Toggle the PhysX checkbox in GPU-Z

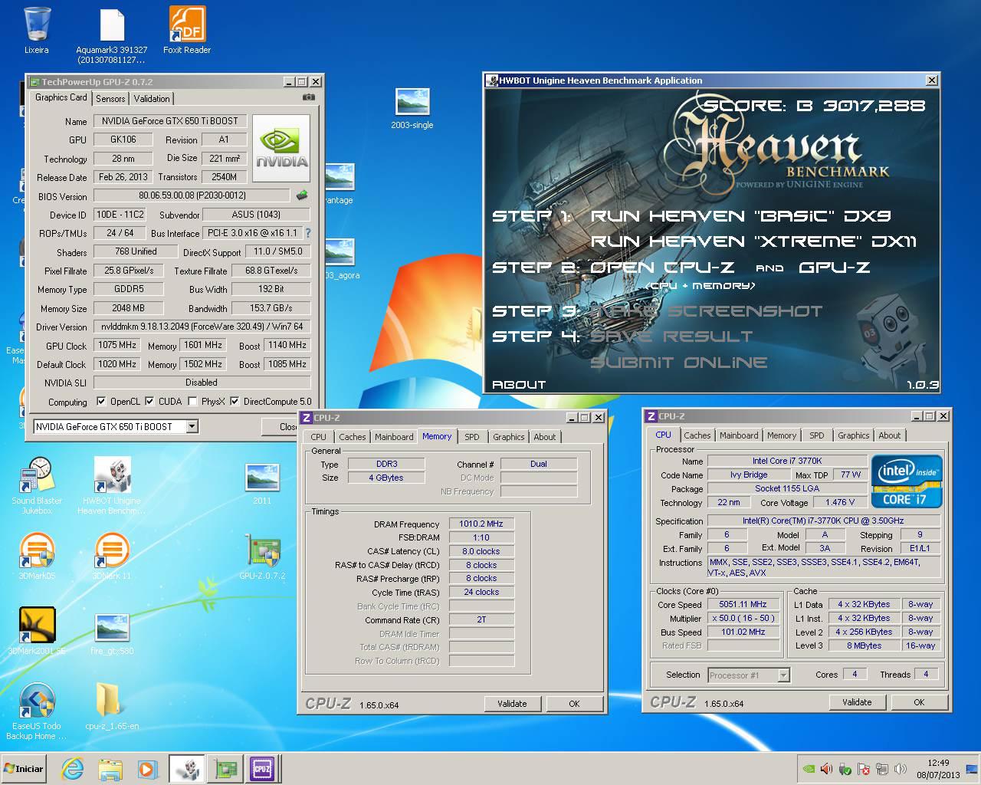[x=192, y=401]
